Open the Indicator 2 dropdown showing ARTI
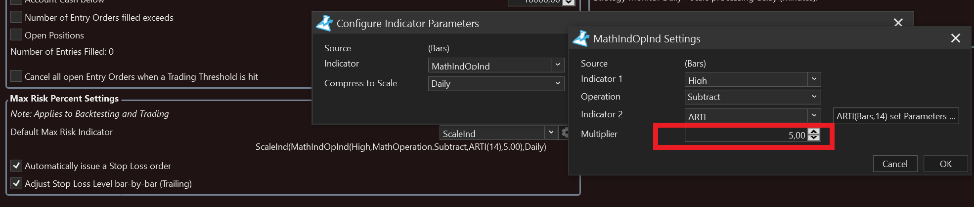The image size is (974, 207). tap(752, 116)
